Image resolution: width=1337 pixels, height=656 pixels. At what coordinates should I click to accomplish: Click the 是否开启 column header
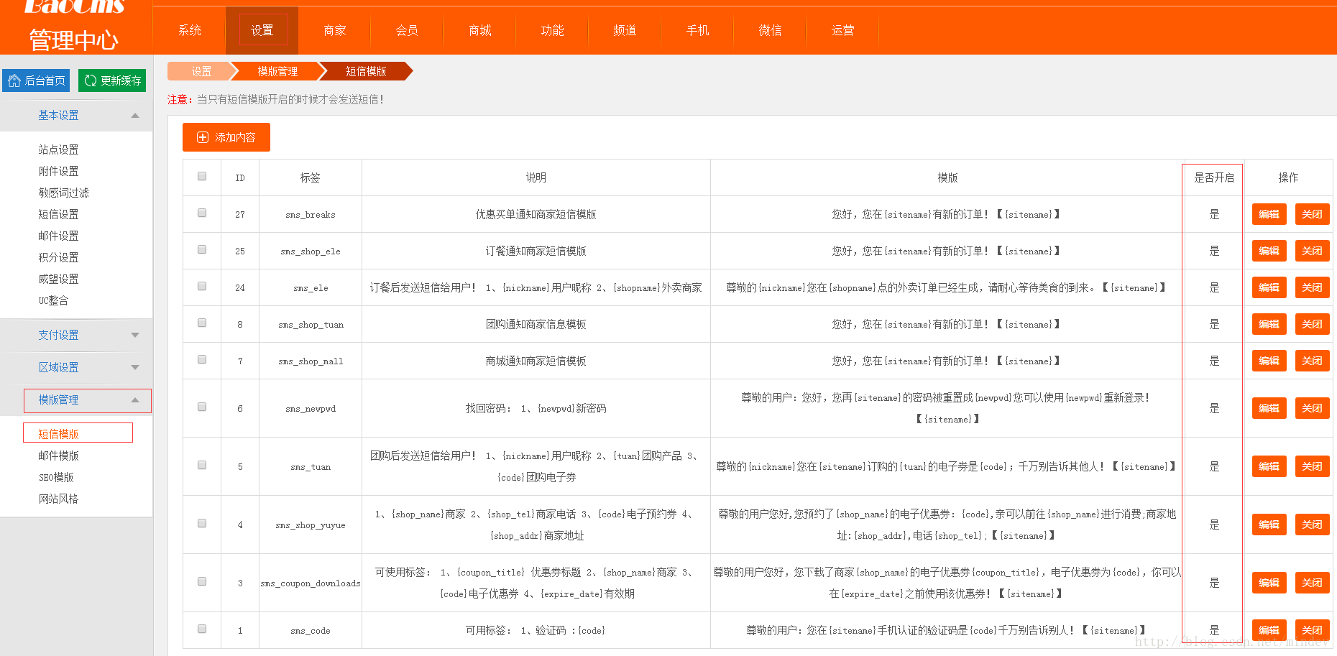click(x=1213, y=177)
